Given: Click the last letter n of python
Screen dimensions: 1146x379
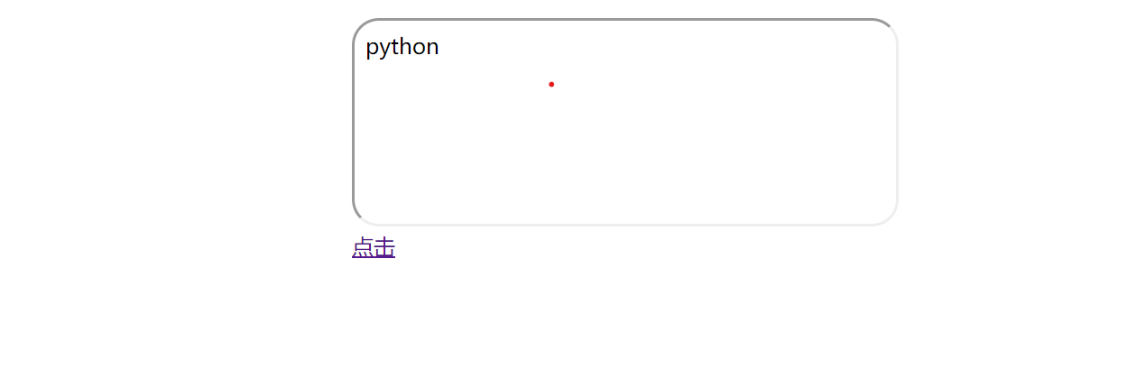Looking at the screenshot, I should 433,48.
